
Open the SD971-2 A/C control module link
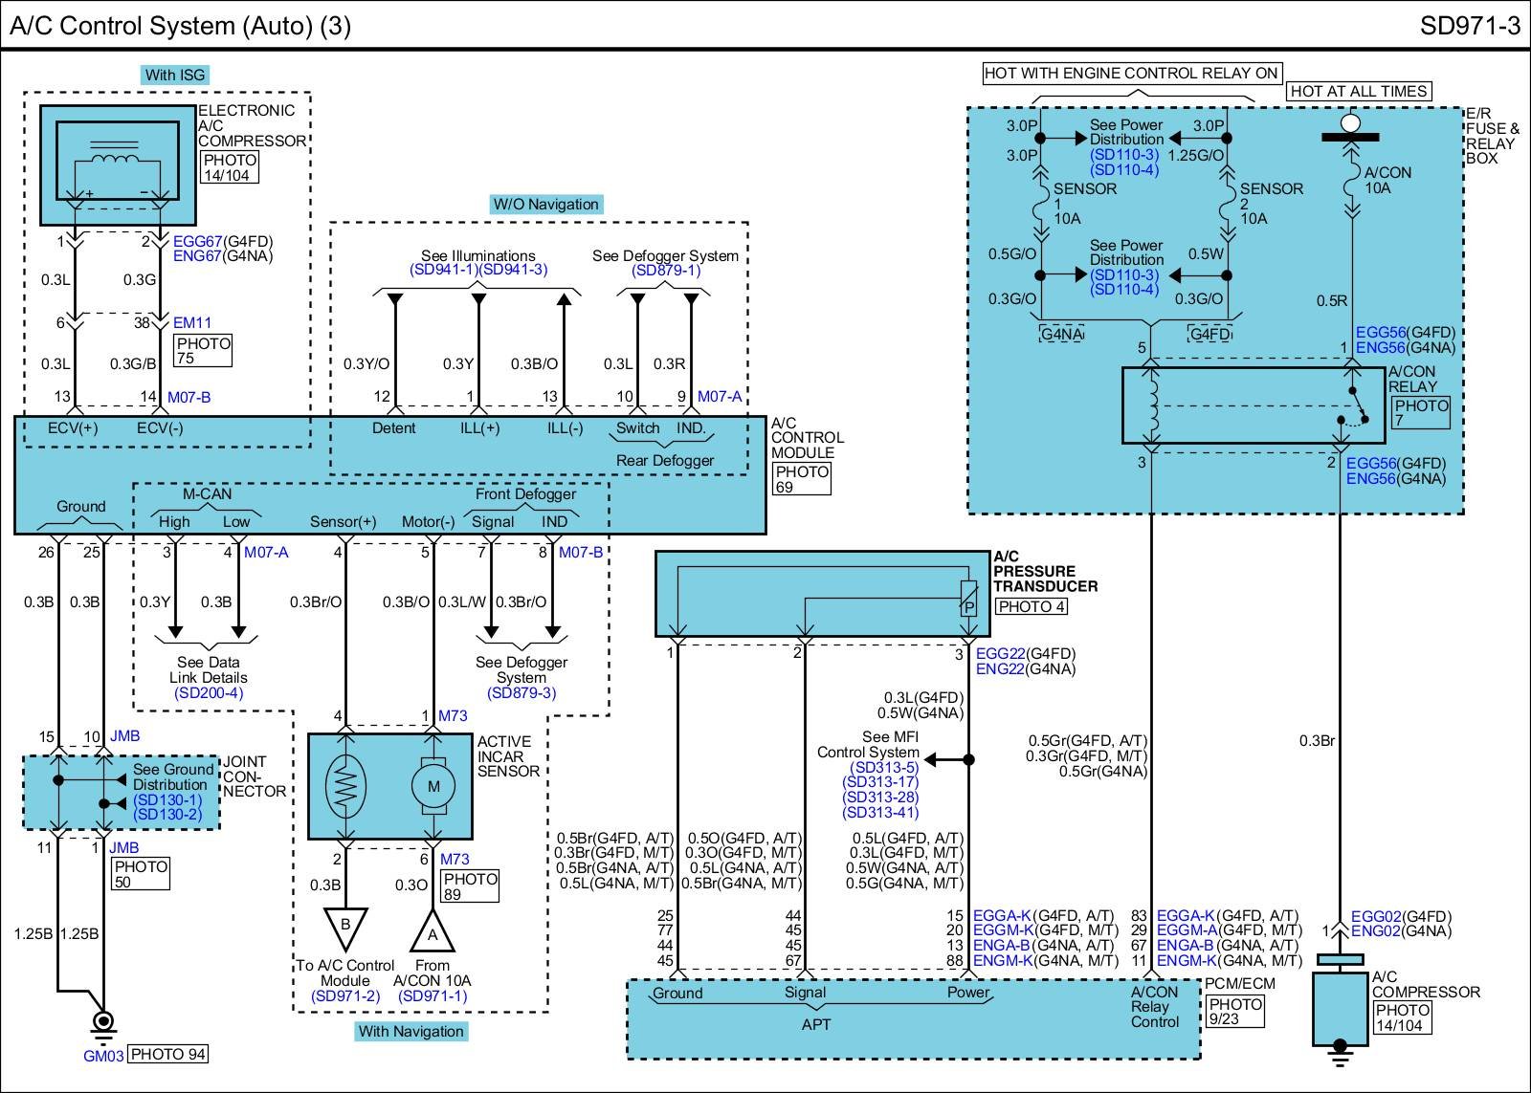pyautogui.click(x=344, y=995)
